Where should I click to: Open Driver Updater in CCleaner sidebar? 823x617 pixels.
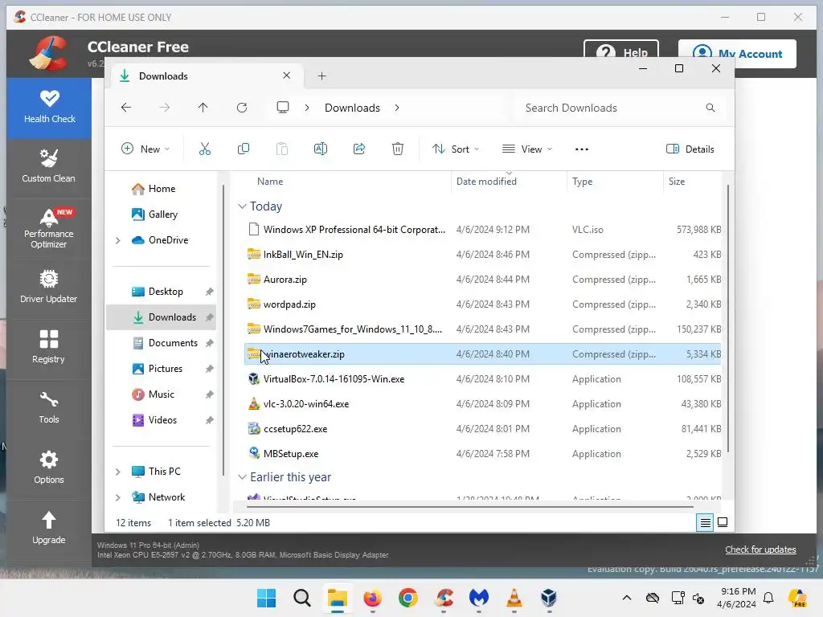tap(49, 287)
